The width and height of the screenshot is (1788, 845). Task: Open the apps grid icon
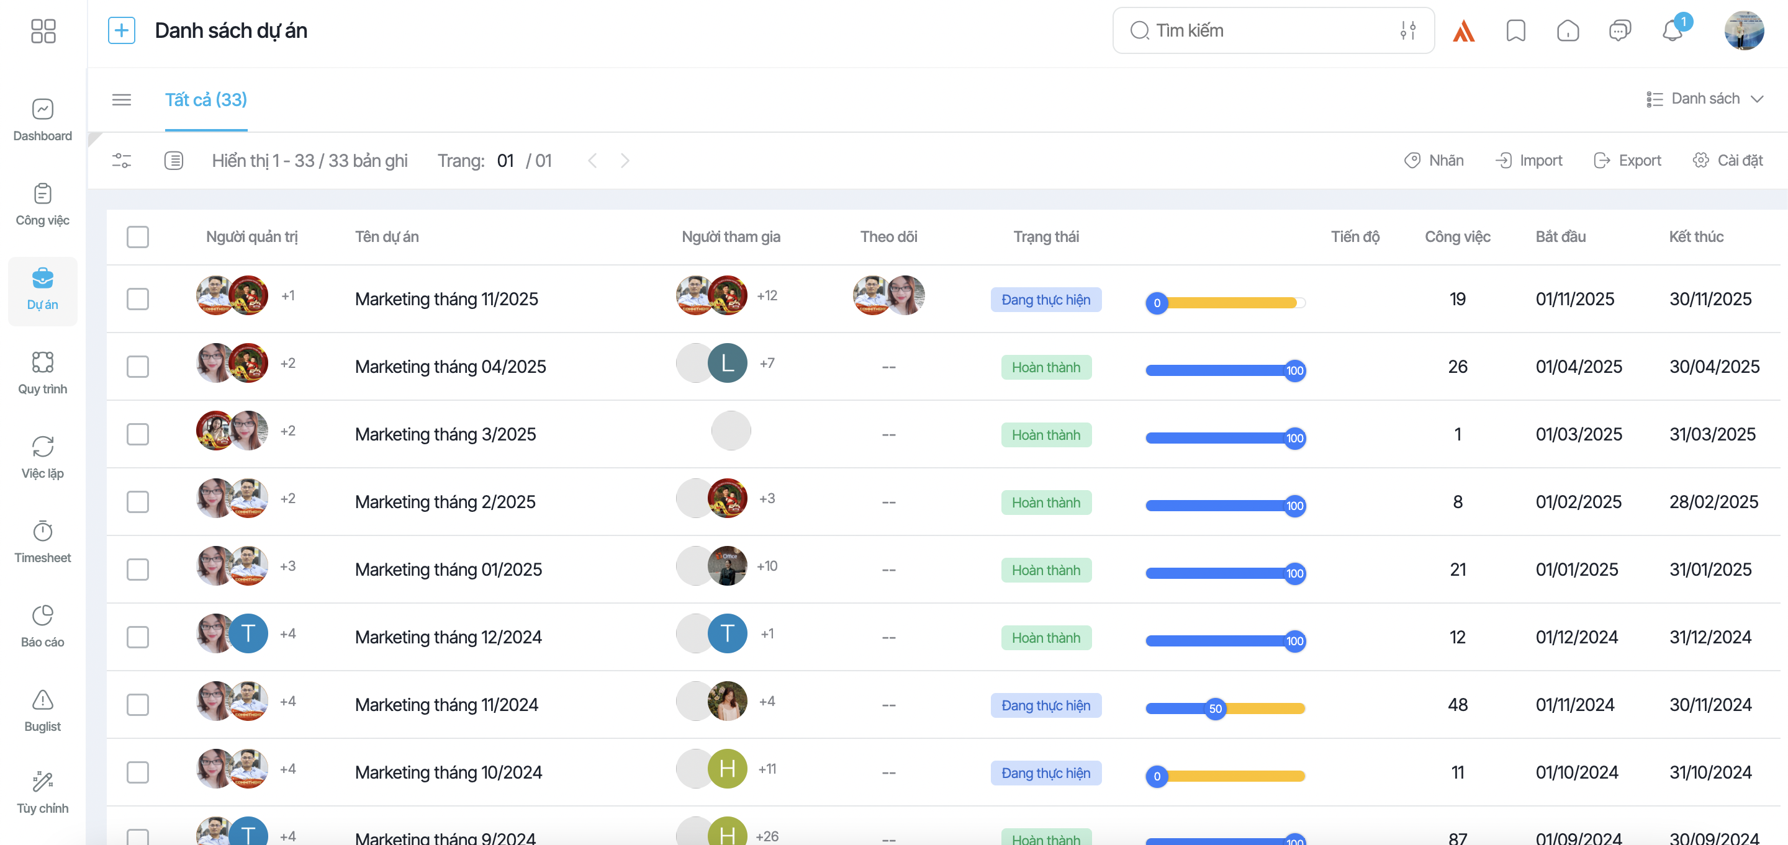tap(43, 30)
